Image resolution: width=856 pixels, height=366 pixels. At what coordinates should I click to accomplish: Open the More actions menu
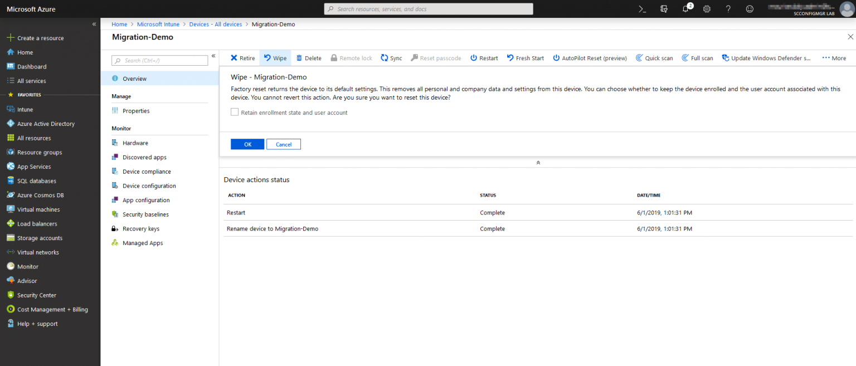coord(834,58)
